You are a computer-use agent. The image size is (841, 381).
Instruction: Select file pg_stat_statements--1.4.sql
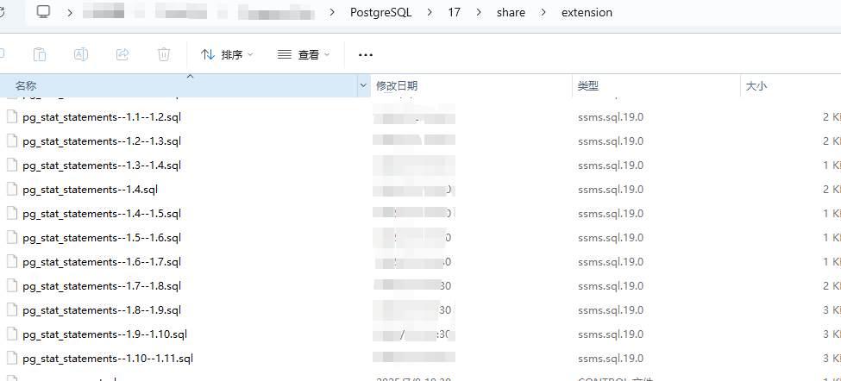point(90,189)
